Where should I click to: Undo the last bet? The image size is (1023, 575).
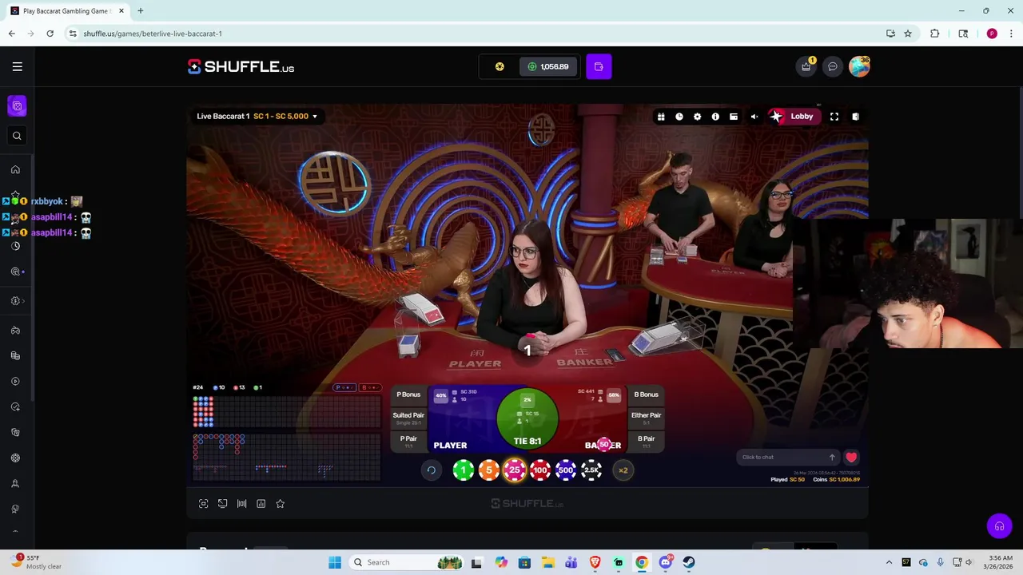pyautogui.click(x=431, y=470)
